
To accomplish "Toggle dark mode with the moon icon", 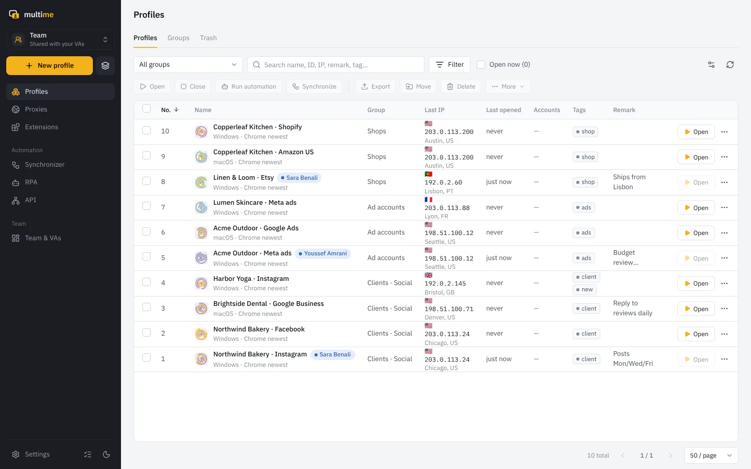I will coord(106,454).
